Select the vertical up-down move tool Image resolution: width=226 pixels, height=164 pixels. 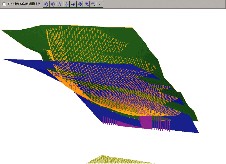[60, 4]
